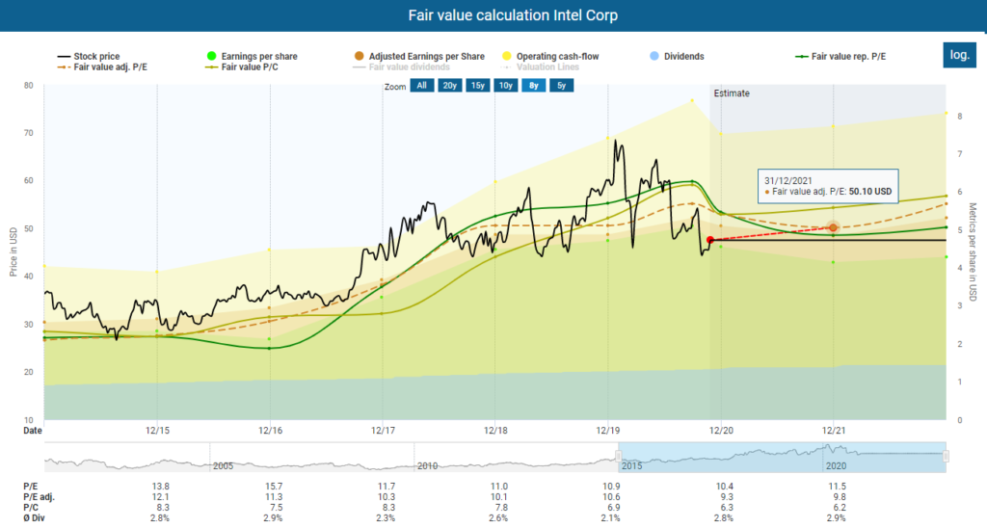Click the Metrics per share in USD axis title
The image size is (987, 528).
point(973,251)
